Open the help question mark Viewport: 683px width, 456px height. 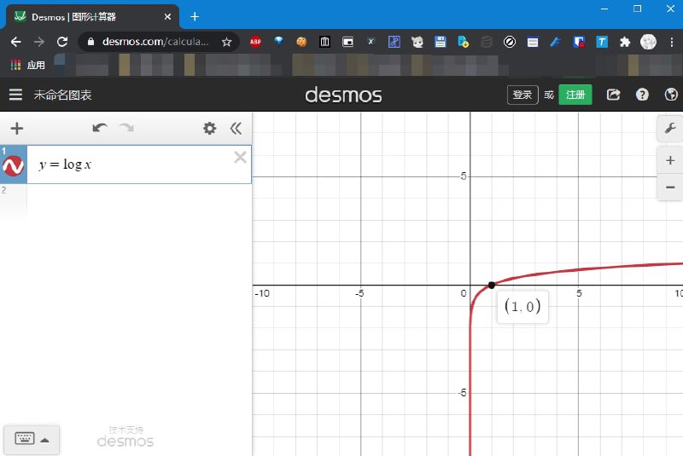click(642, 95)
